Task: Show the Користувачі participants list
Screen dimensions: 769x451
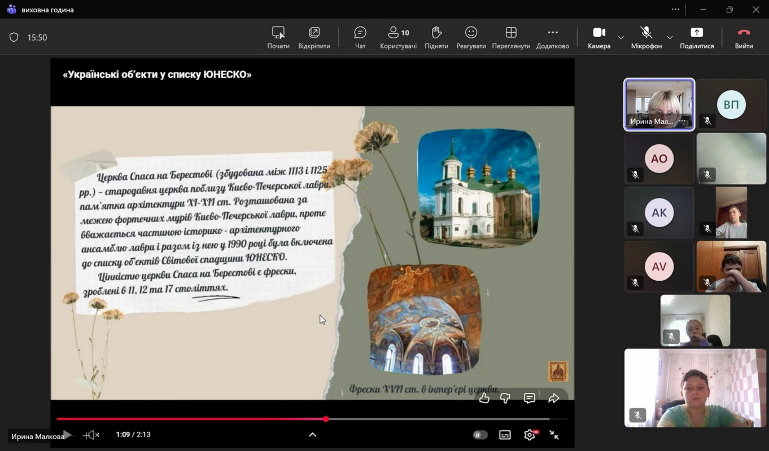Action: click(398, 37)
